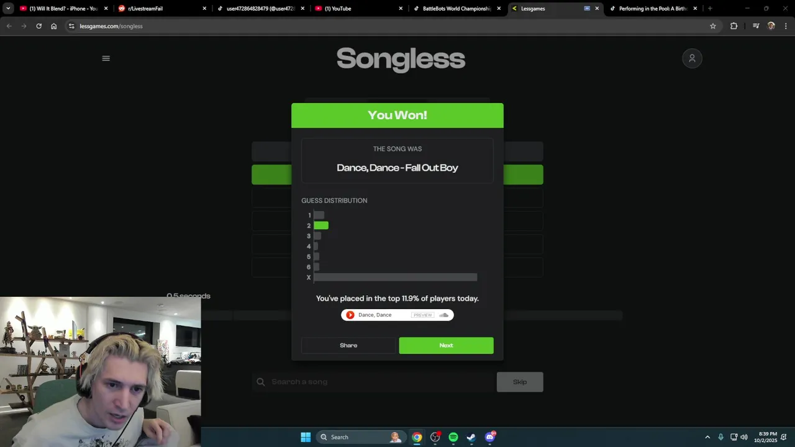The height and width of the screenshot is (447, 795).
Task: Click the Next button
Action: click(x=446, y=345)
